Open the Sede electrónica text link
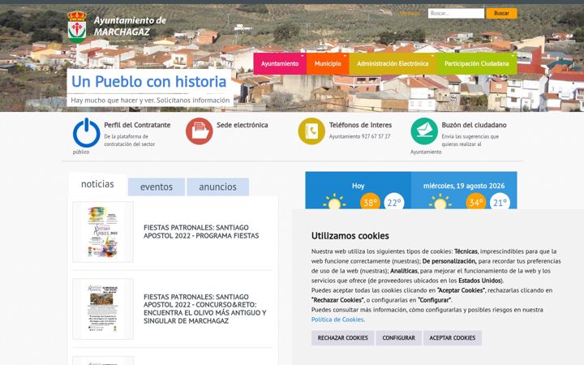 (x=242, y=125)
